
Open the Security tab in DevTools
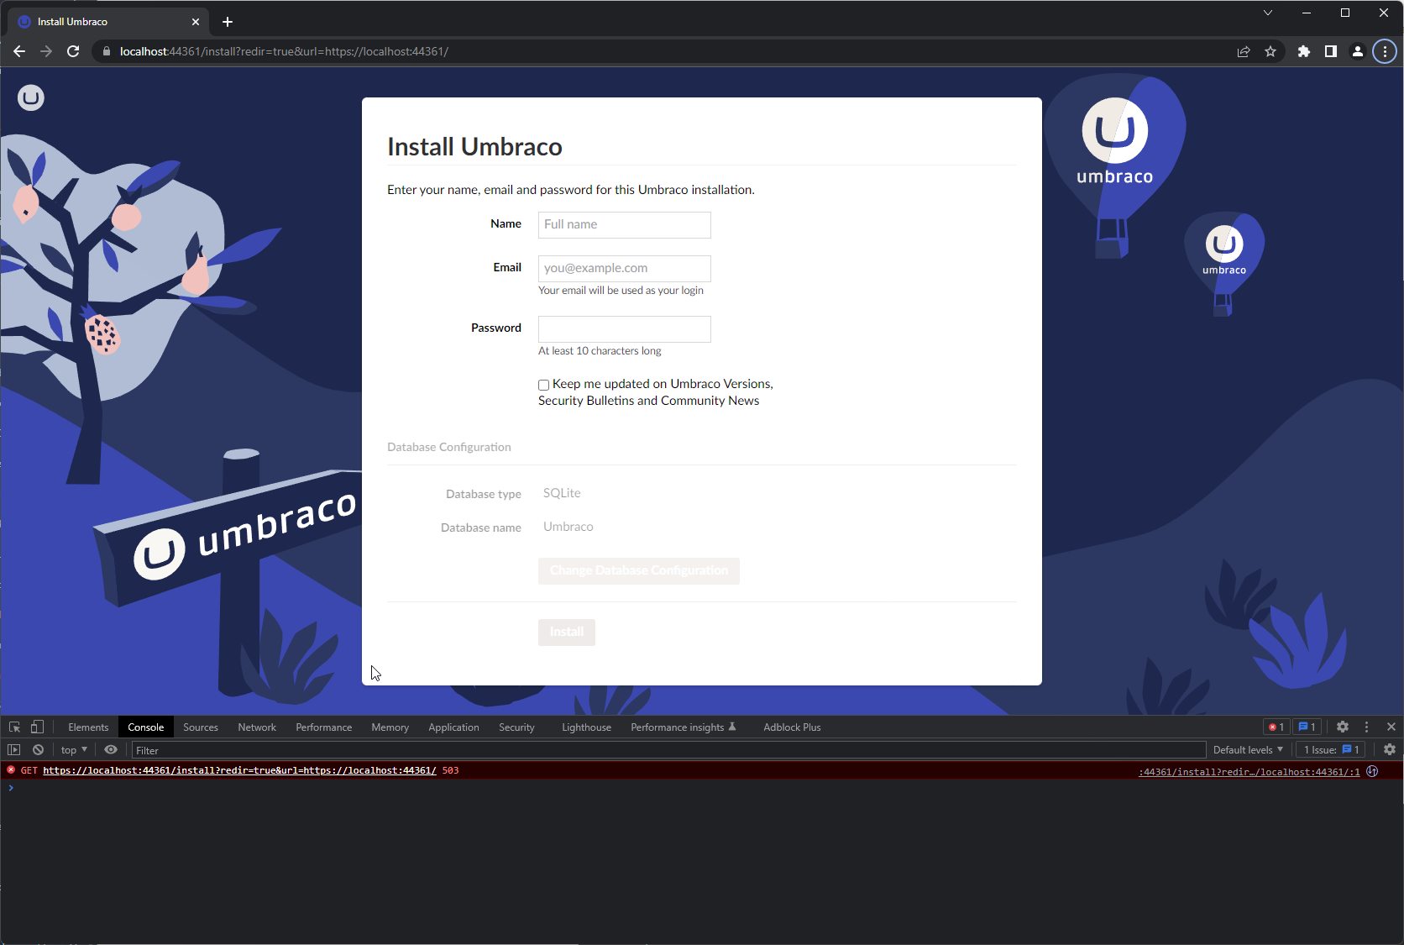[516, 727]
